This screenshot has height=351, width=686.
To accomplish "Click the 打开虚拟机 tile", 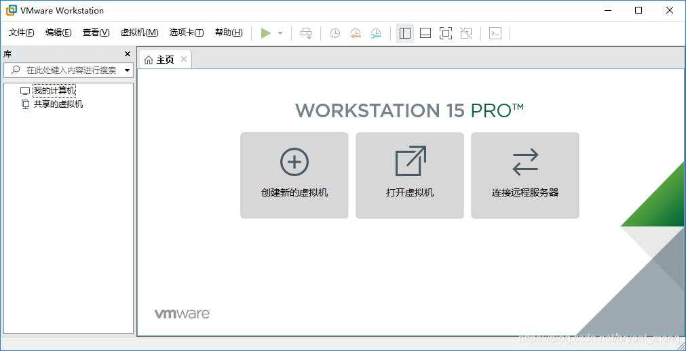I will (x=410, y=175).
